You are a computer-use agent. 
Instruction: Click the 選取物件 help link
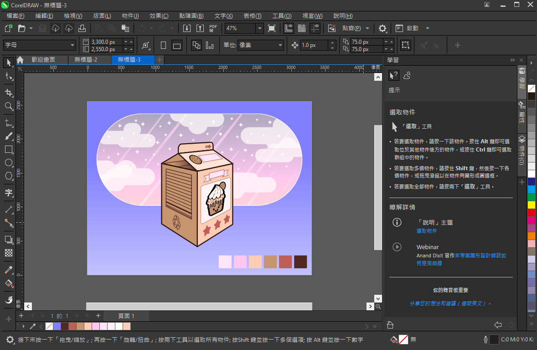click(x=427, y=231)
